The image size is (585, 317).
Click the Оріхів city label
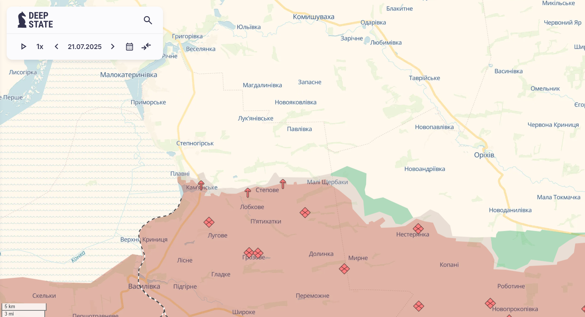point(484,155)
